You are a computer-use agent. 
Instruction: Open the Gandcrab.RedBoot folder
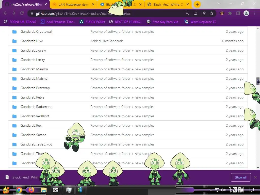[x=35, y=116]
